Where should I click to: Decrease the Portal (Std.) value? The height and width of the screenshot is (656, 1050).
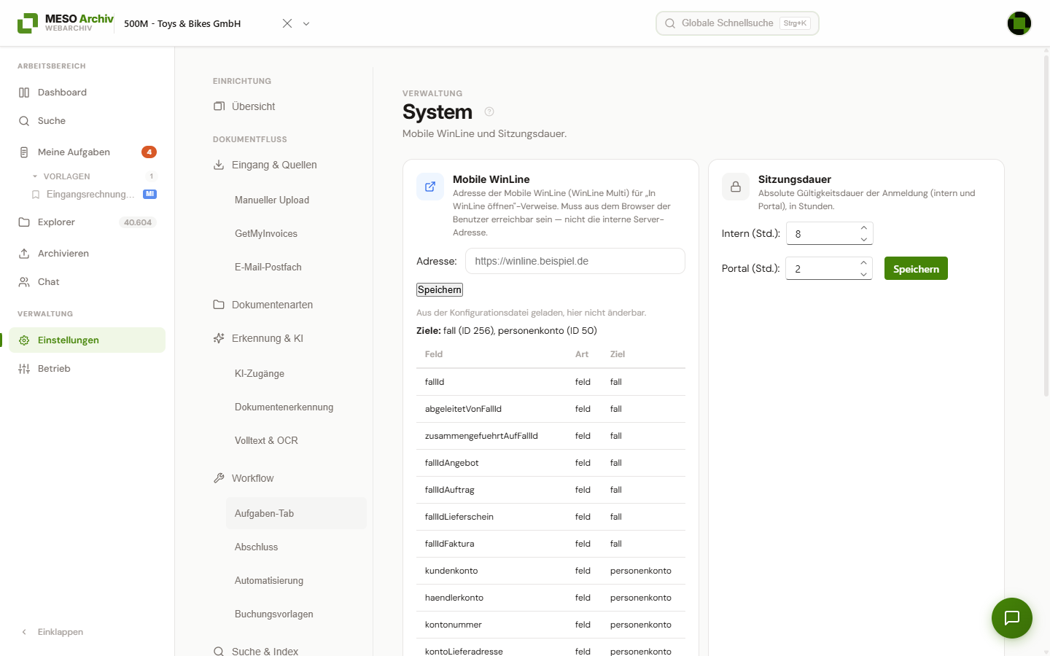[x=863, y=274]
